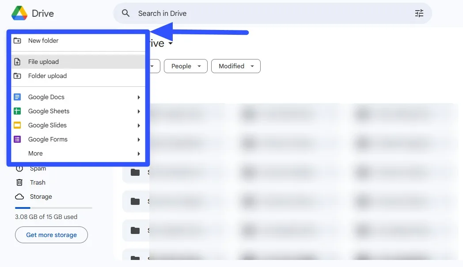Click the storage usage progress bar
The height and width of the screenshot is (267, 463).
(53, 208)
